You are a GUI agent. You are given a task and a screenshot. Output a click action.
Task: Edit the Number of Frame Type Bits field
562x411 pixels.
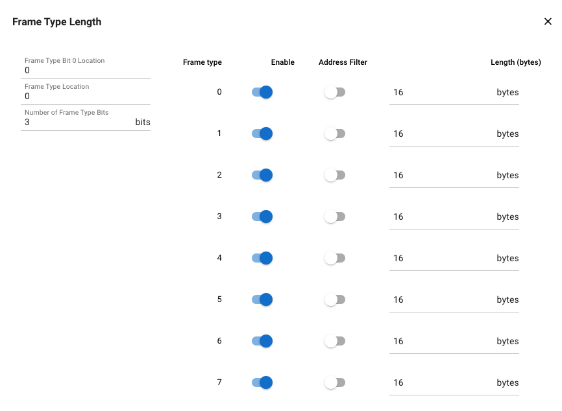[78, 122]
